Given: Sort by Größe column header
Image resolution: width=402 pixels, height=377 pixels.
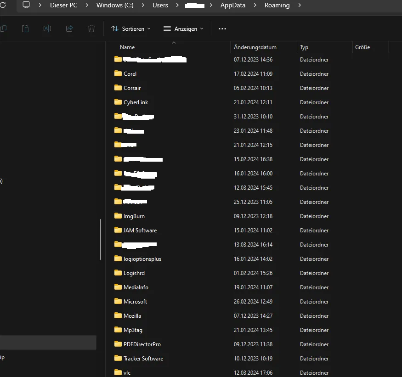Looking at the screenshot, I should coord(362,47).
